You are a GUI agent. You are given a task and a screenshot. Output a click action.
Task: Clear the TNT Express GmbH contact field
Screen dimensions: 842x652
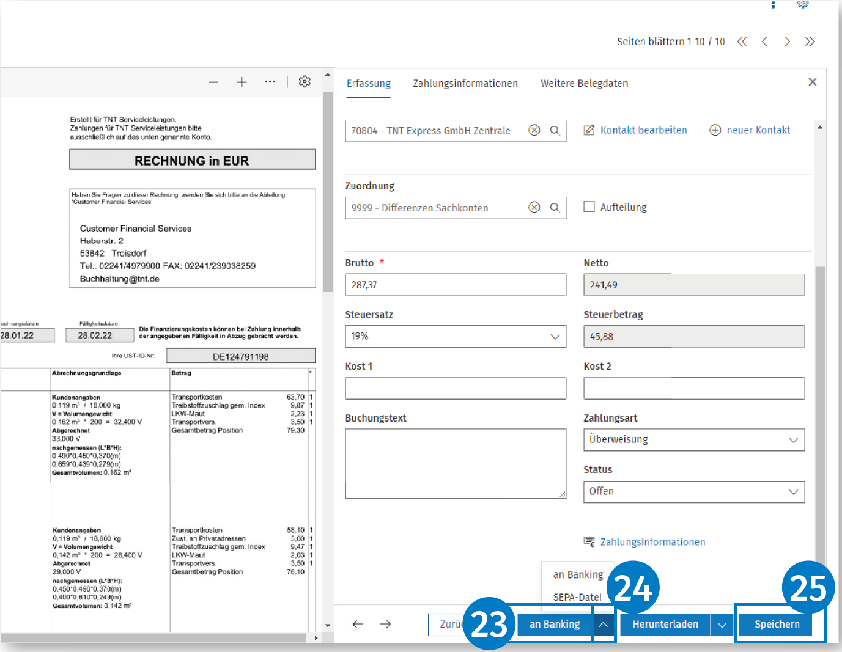point(534,130)
